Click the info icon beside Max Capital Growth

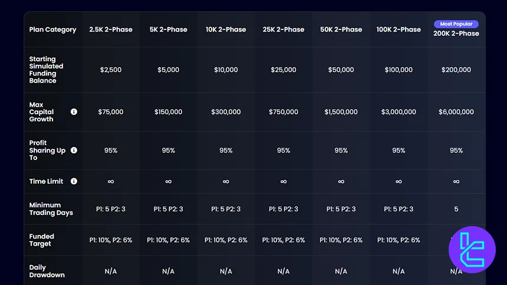coord(74,112)
